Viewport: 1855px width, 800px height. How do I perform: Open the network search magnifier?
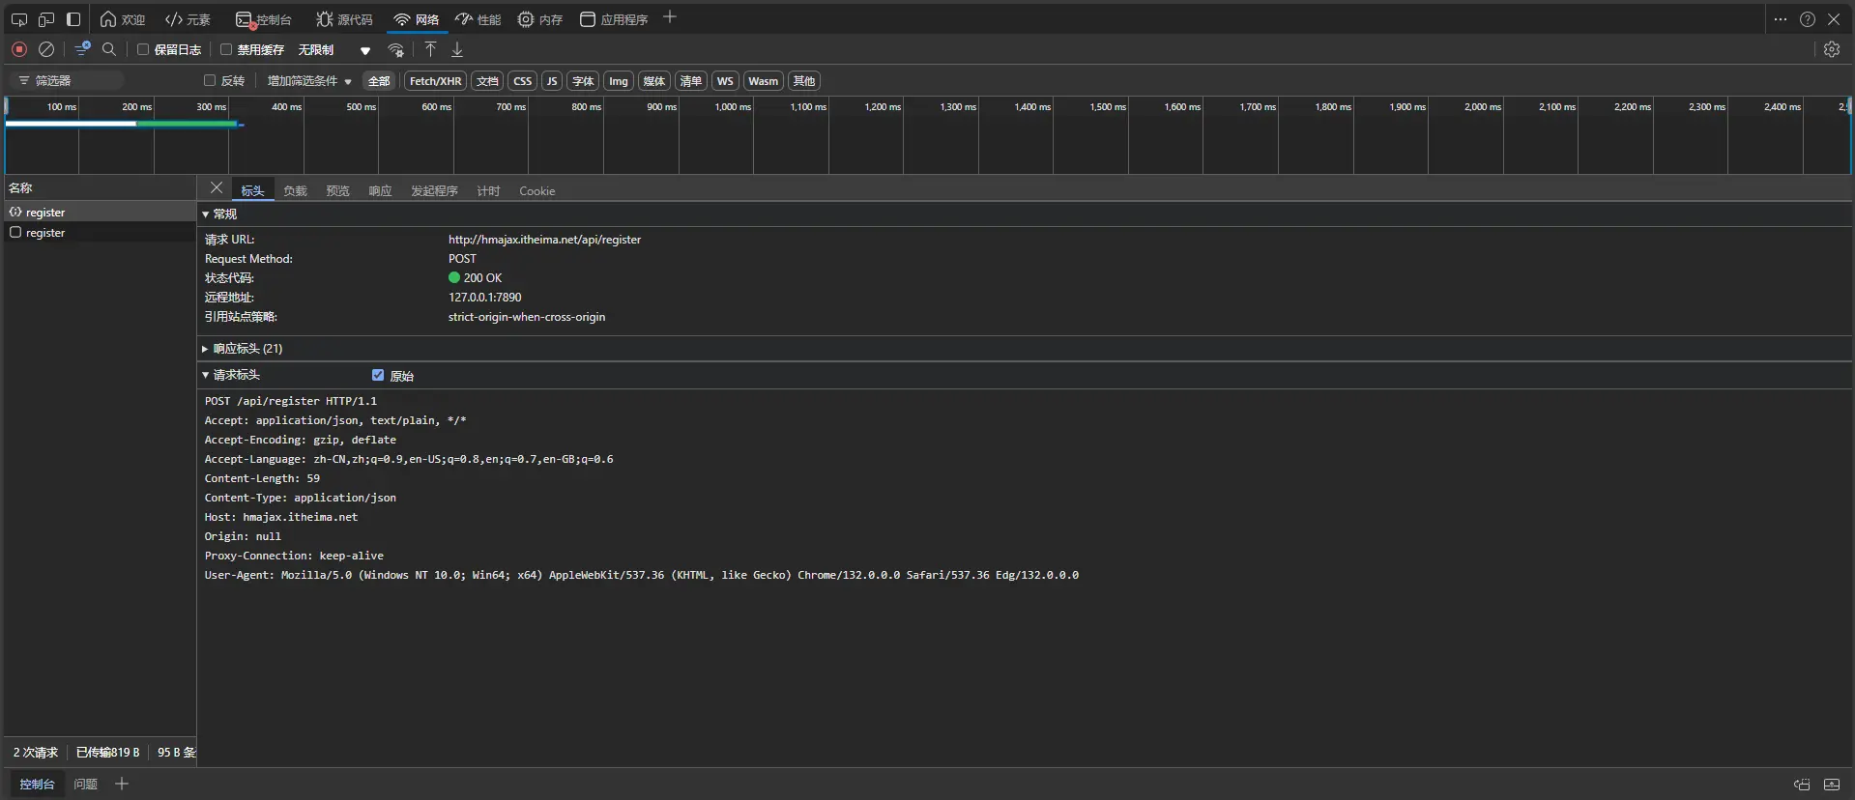coord(109,49)
